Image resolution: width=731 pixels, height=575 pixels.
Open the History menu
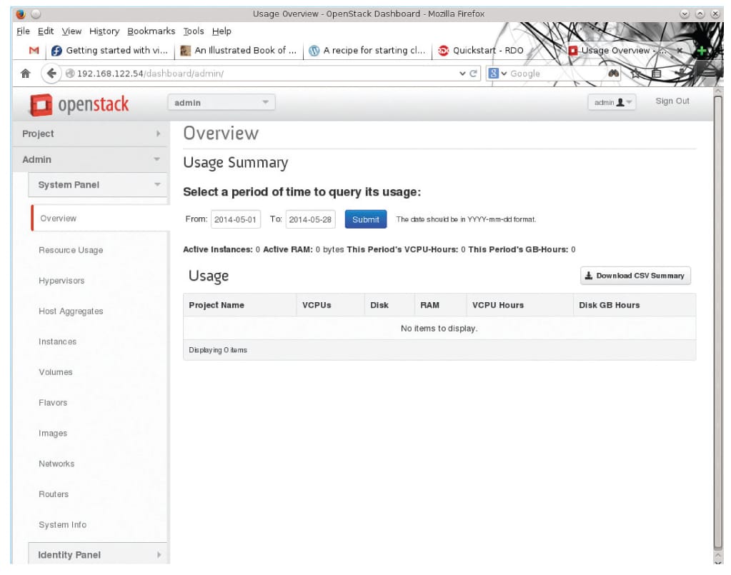coord(104,31)
